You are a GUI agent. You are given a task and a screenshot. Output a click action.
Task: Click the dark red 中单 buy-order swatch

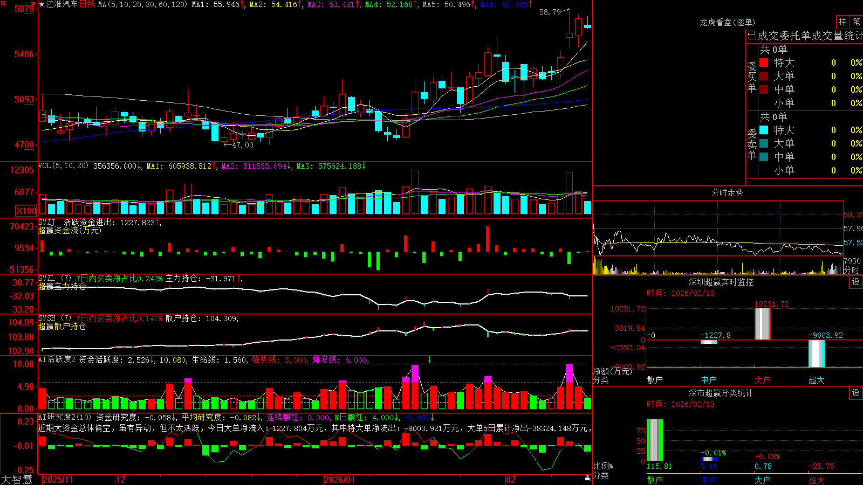764,89
